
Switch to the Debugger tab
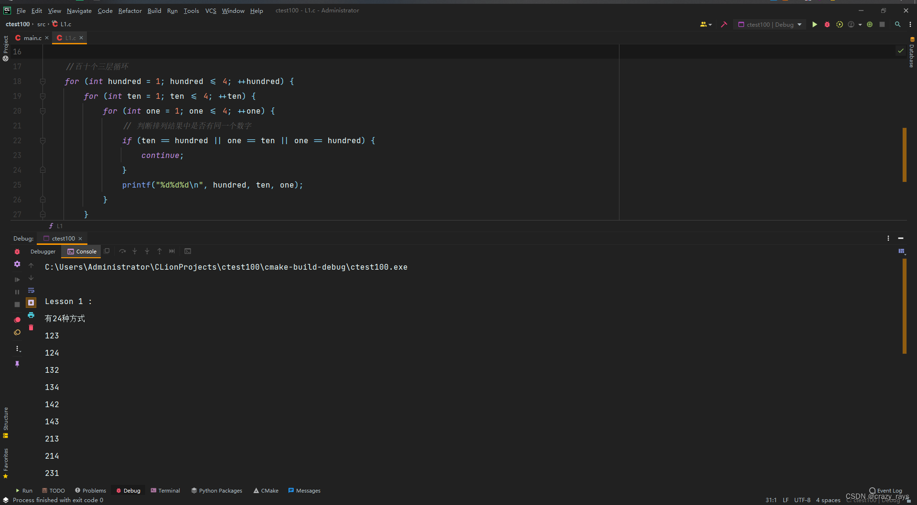click(43, 252)
